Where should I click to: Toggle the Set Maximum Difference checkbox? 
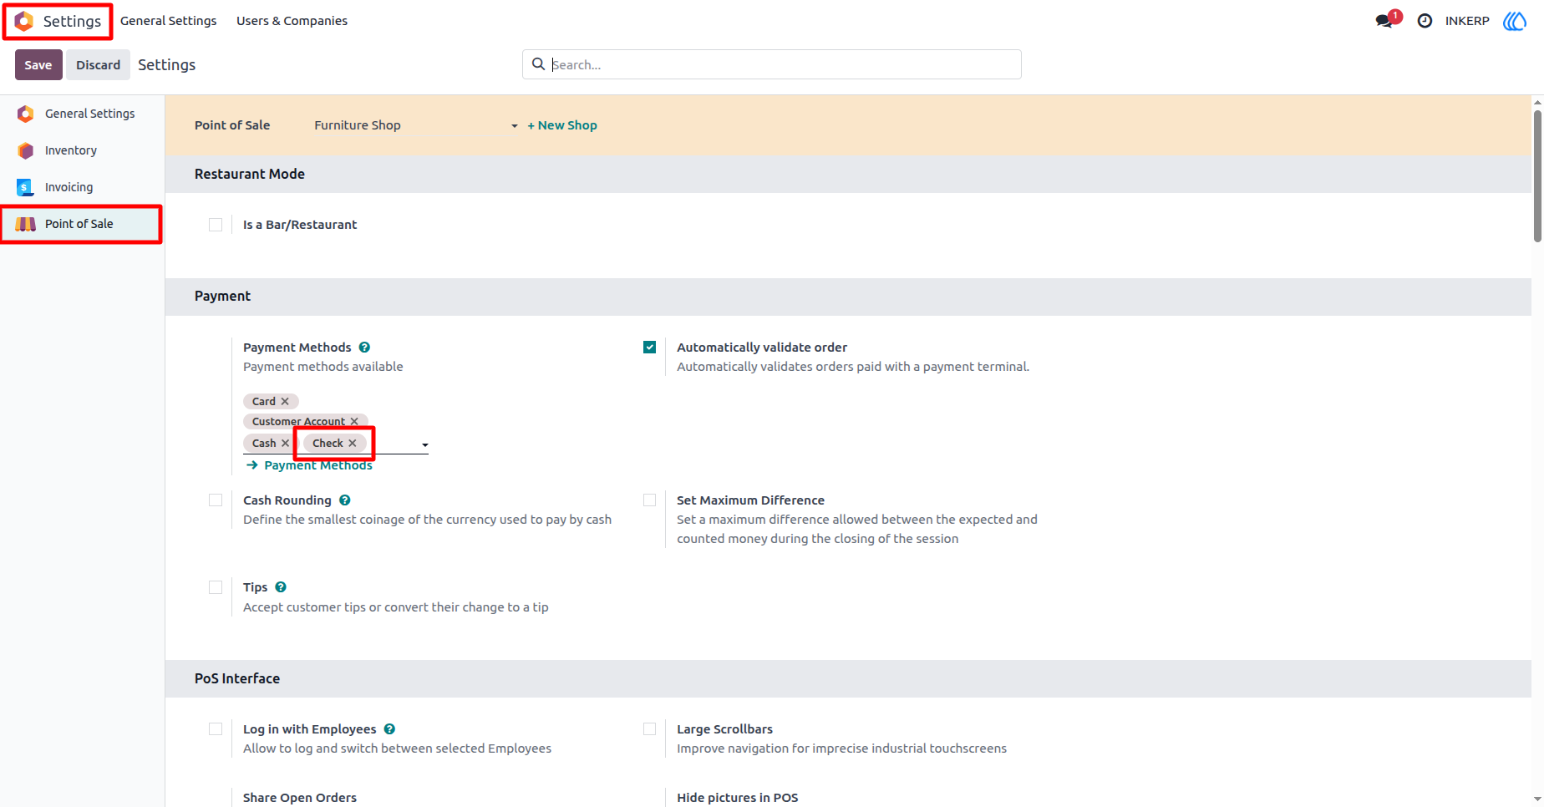[649, 500]
